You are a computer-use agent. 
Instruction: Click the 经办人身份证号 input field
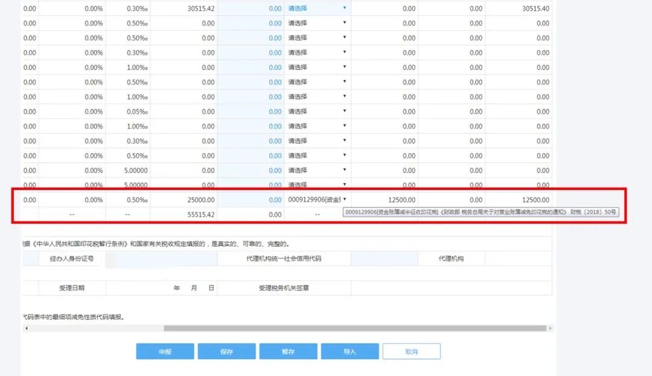[x=161, y=259]
